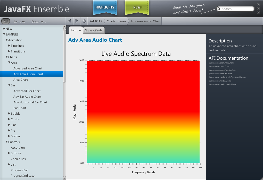The width and height of the screenshot is (263, 180).
Task: Click the reload sample icon
Action: 84,21
